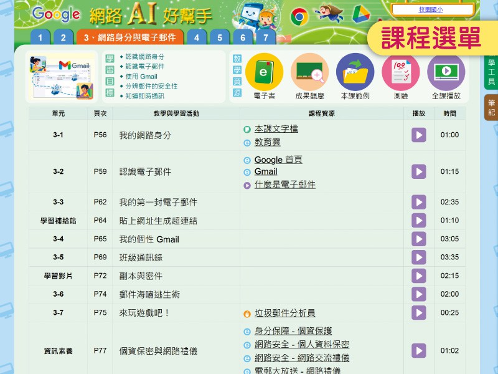Switch to chapter tab 4
Image resolution: width=498 pixels, height=374 pixels.
pyautogui.click(x=197, y=37)
